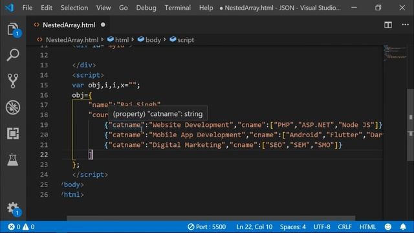Open notifications bell icon

(403, 227)
